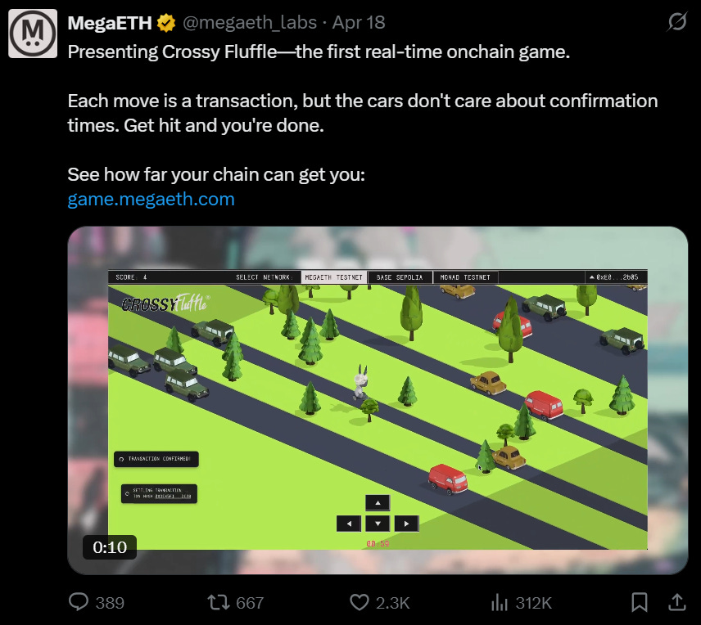Click the left arrow game control
This screenshot has height=625, width=701.
(x=349, y=524)
